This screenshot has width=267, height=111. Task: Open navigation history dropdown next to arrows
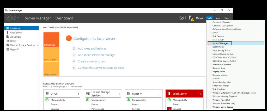pyautogui.click(x=18, y=18)
